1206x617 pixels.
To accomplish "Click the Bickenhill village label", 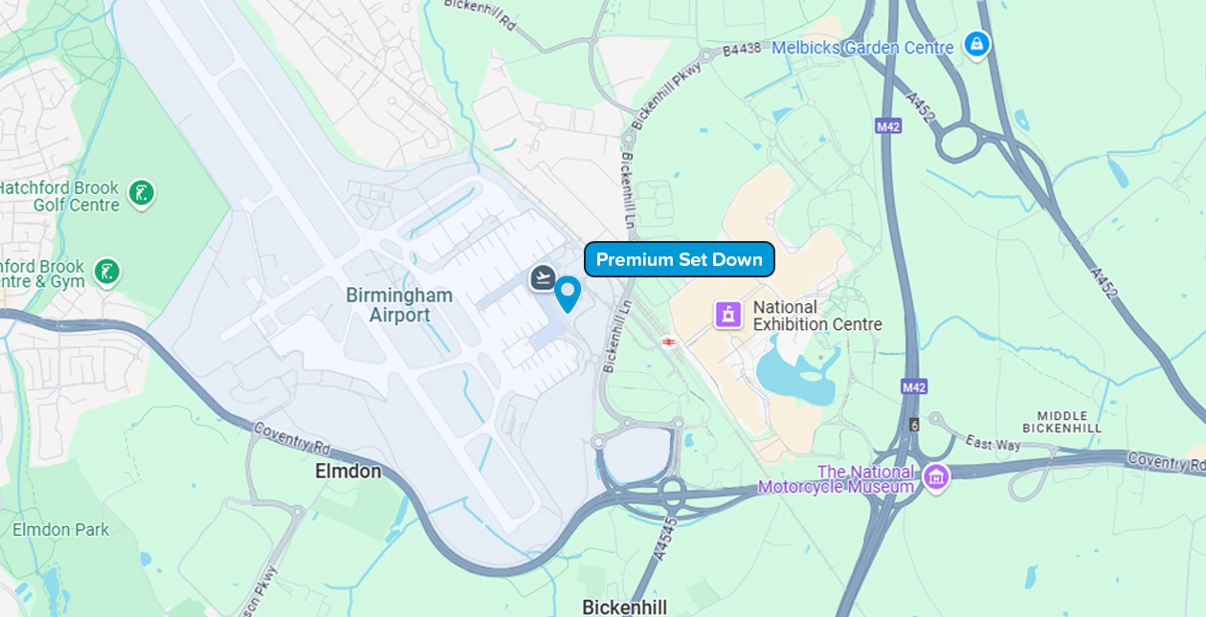I will coord(624,606).
